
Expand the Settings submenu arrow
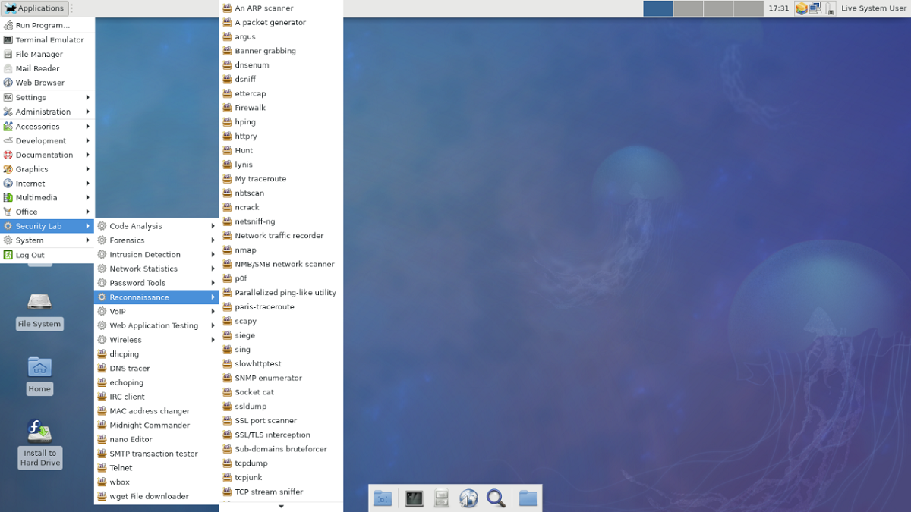click(88, 97)
